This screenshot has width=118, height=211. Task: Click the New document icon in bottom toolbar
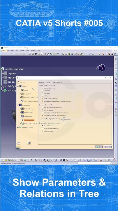tap(3, 160)
